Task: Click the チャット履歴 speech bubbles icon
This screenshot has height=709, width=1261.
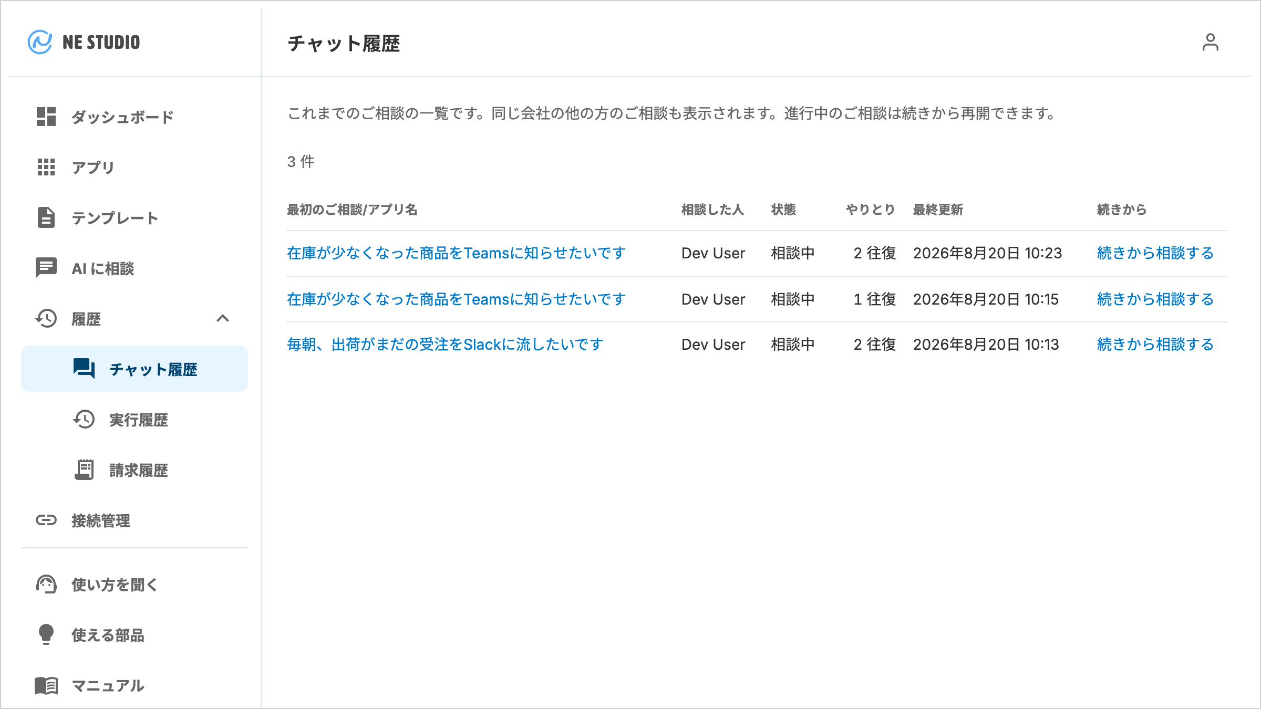Action: pyautogui.click(x=84, y=369)
